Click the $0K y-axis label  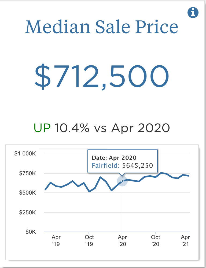click(31, 232)
